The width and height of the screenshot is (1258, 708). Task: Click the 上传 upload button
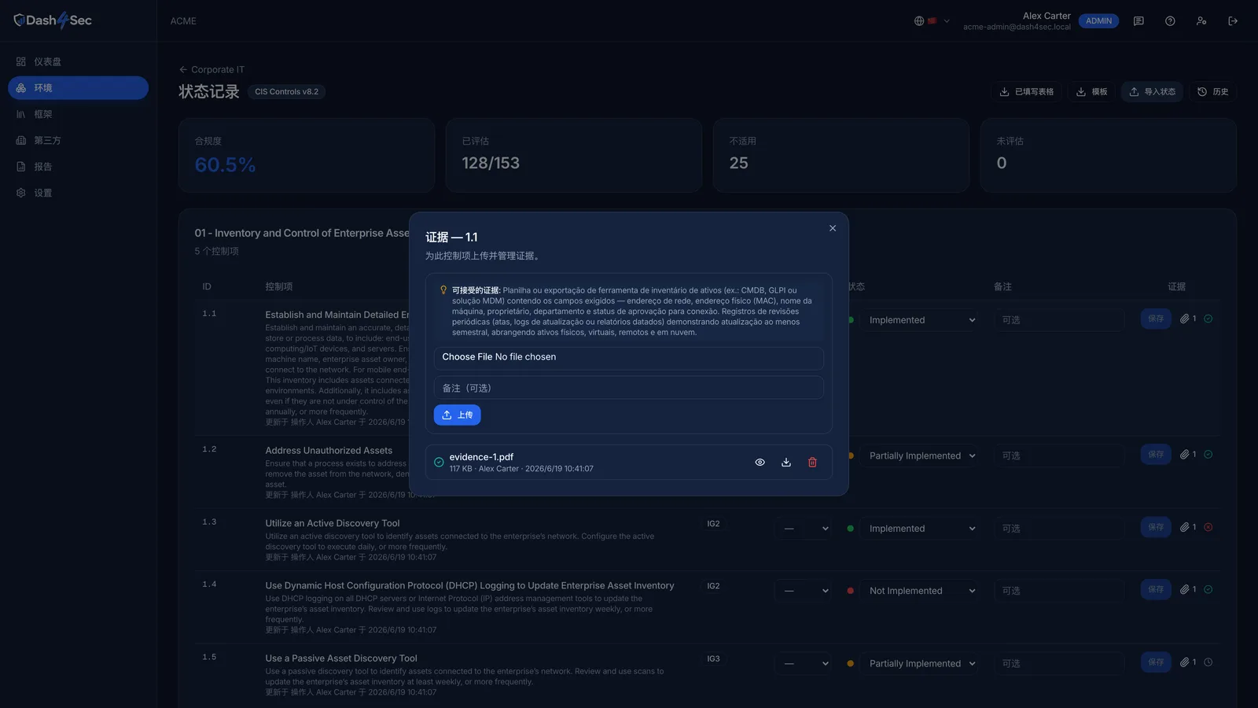[457, 415]
